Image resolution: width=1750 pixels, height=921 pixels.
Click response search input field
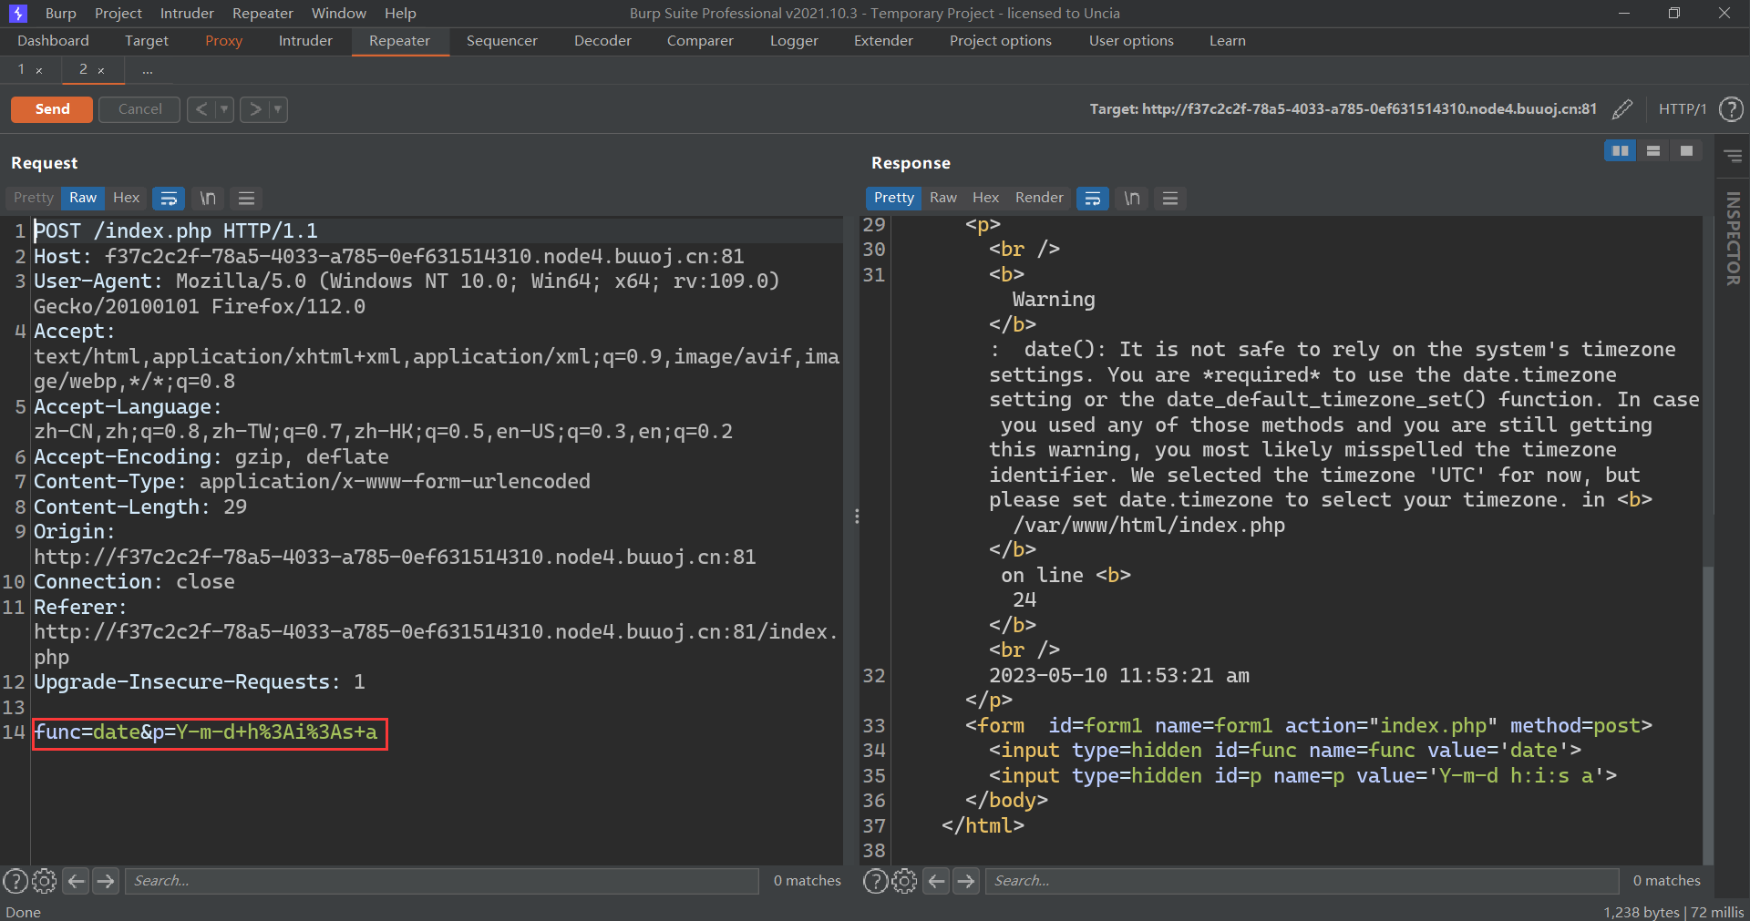(1302, 881)
